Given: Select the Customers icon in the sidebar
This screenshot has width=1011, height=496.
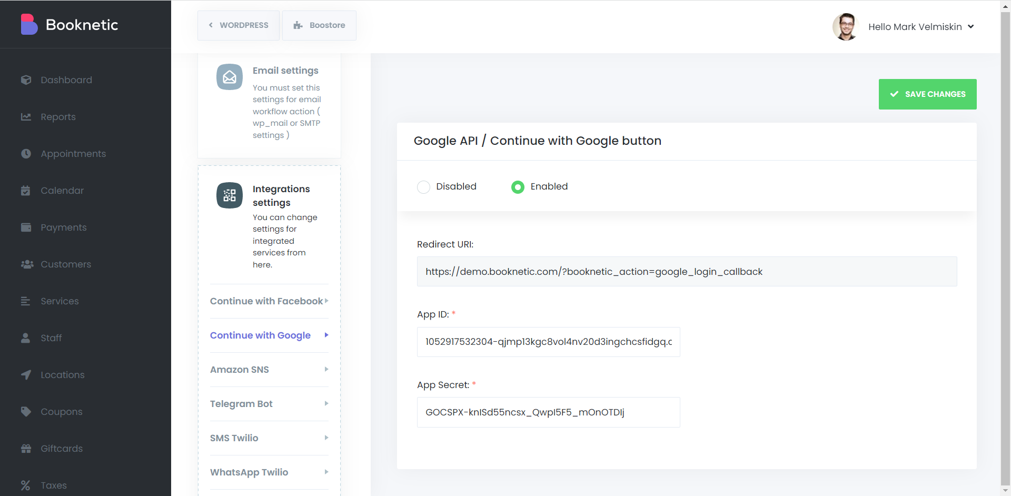Looking at the screenshot, I should [x=26, y=264].
